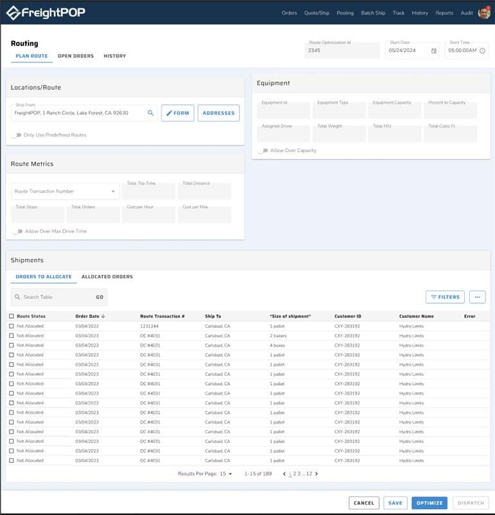Toggle Allow Over Capacity switch

coord(263,151)
